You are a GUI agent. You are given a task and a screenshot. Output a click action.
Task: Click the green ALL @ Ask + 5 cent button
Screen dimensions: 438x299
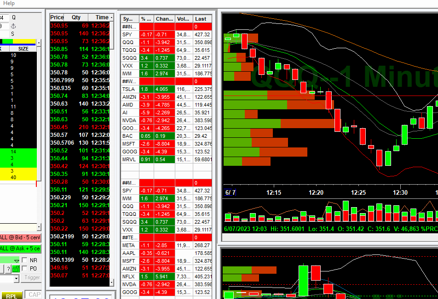coord(20,248)
